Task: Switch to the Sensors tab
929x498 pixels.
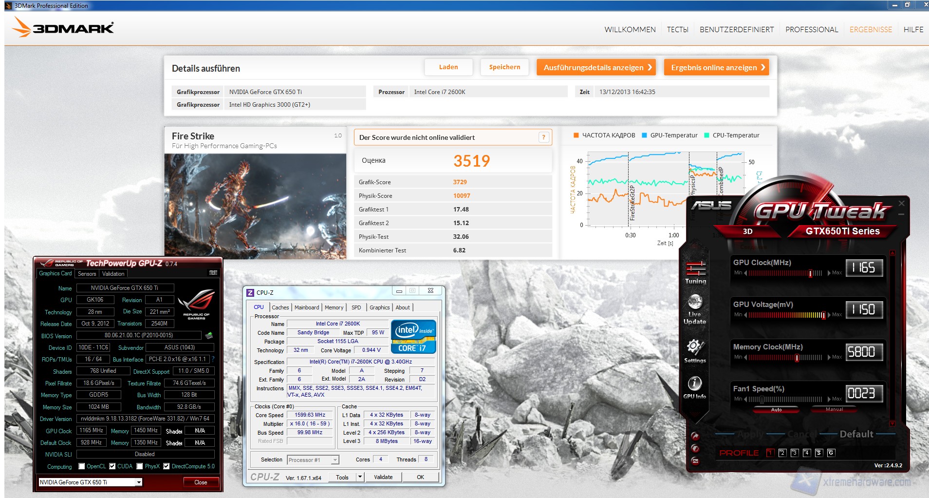Action: [x=87, y=274]
